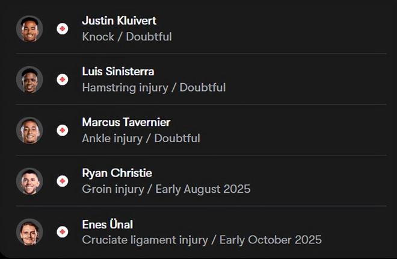Open Luis Sinisterra's player name link
The width and height of the screenshot is (397, 259).
(x=118, y=72)
